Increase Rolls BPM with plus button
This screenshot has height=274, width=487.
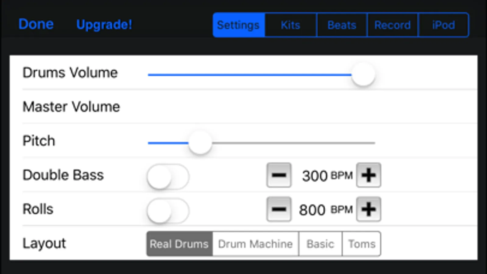click(x=369, y=209)
